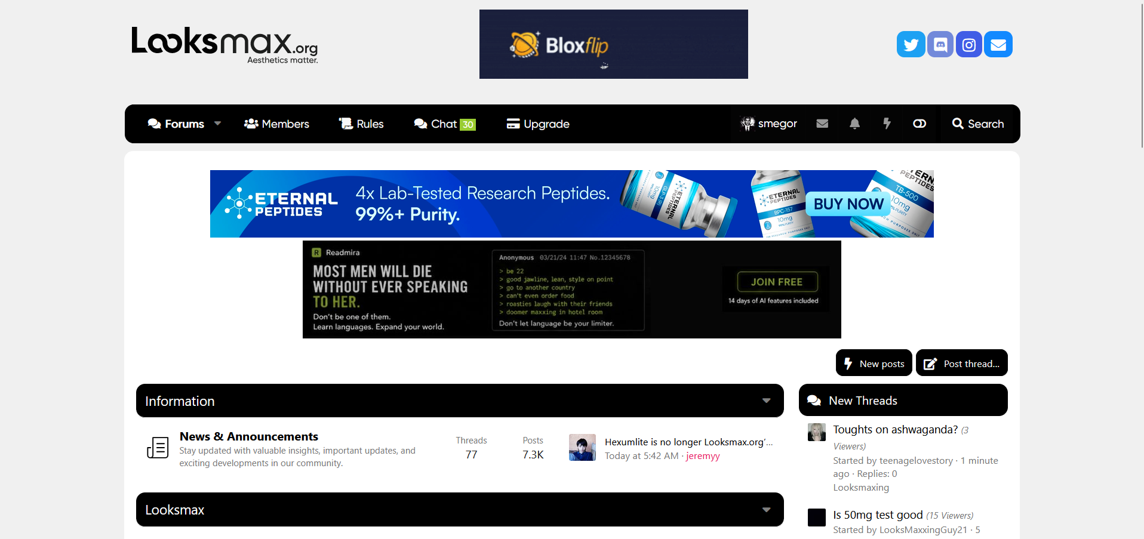This screenshot has width=1144, height=539.
Task: Click the JOIN FREE button in Readmira ad
Action: [x=777, y=282]
